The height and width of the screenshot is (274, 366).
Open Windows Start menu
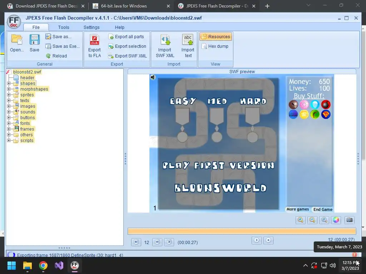11,265
